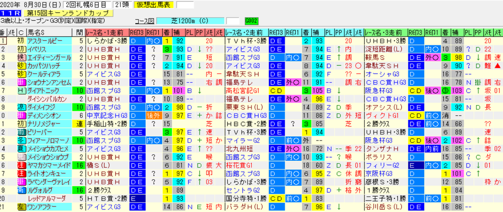
Task: Click the 冬 badge beside フィアーノロマーノ
Action: [x=21, y=140]
